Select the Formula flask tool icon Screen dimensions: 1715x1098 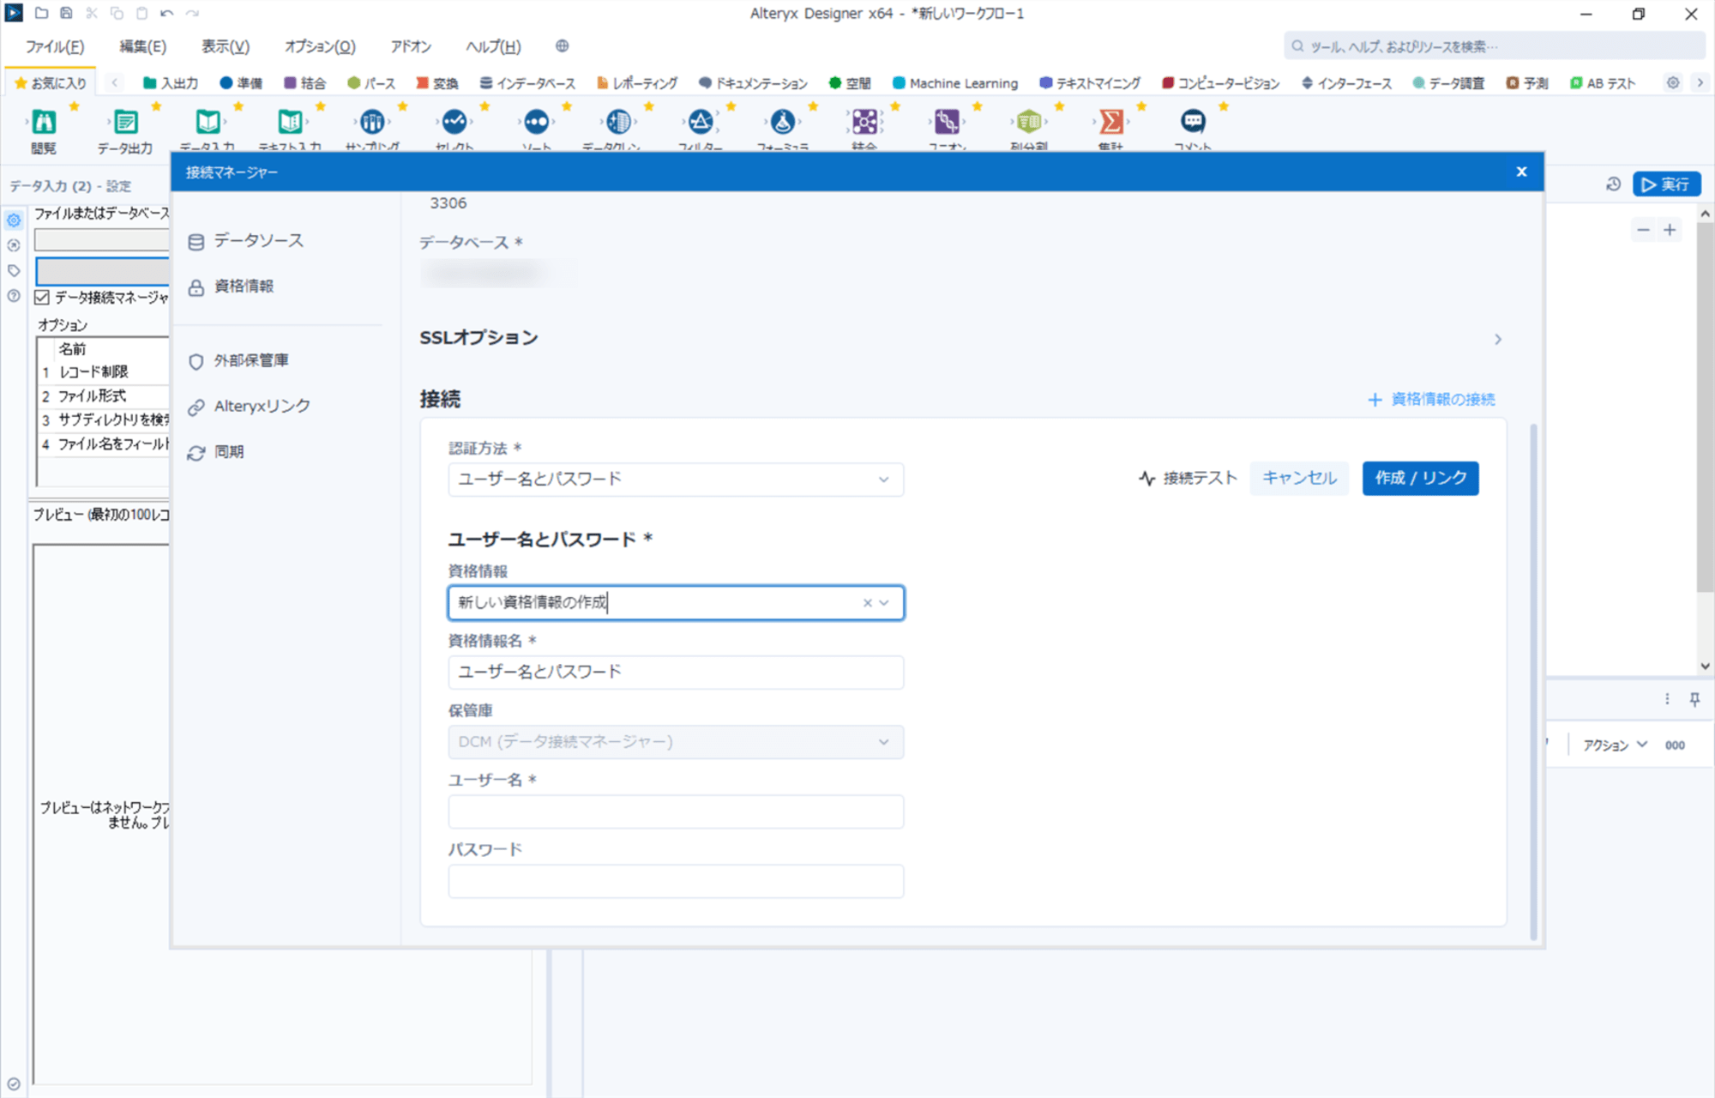coord(783,123)
